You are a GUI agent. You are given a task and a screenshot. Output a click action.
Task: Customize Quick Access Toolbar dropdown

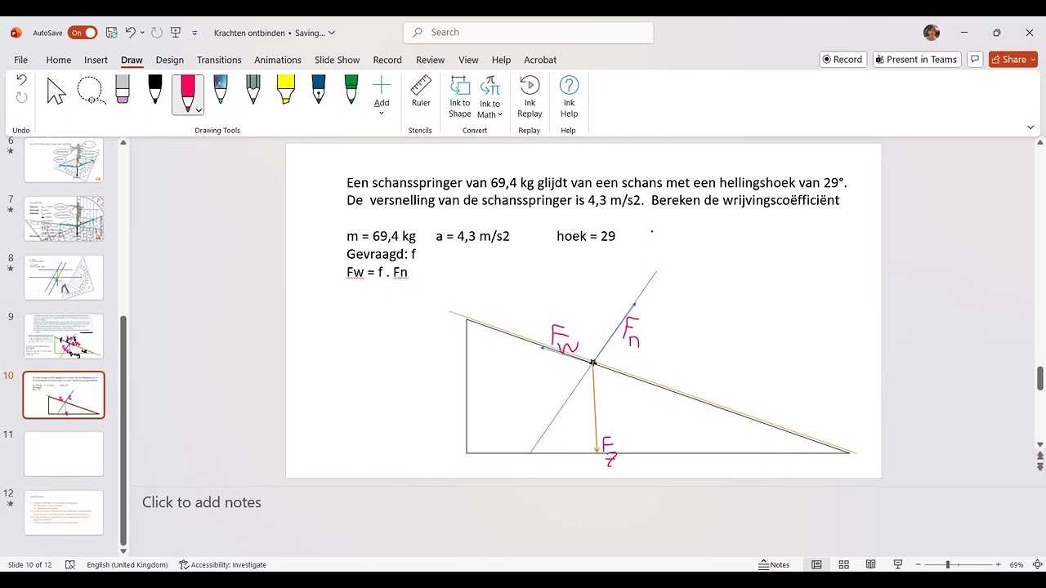tap(194, 33)
